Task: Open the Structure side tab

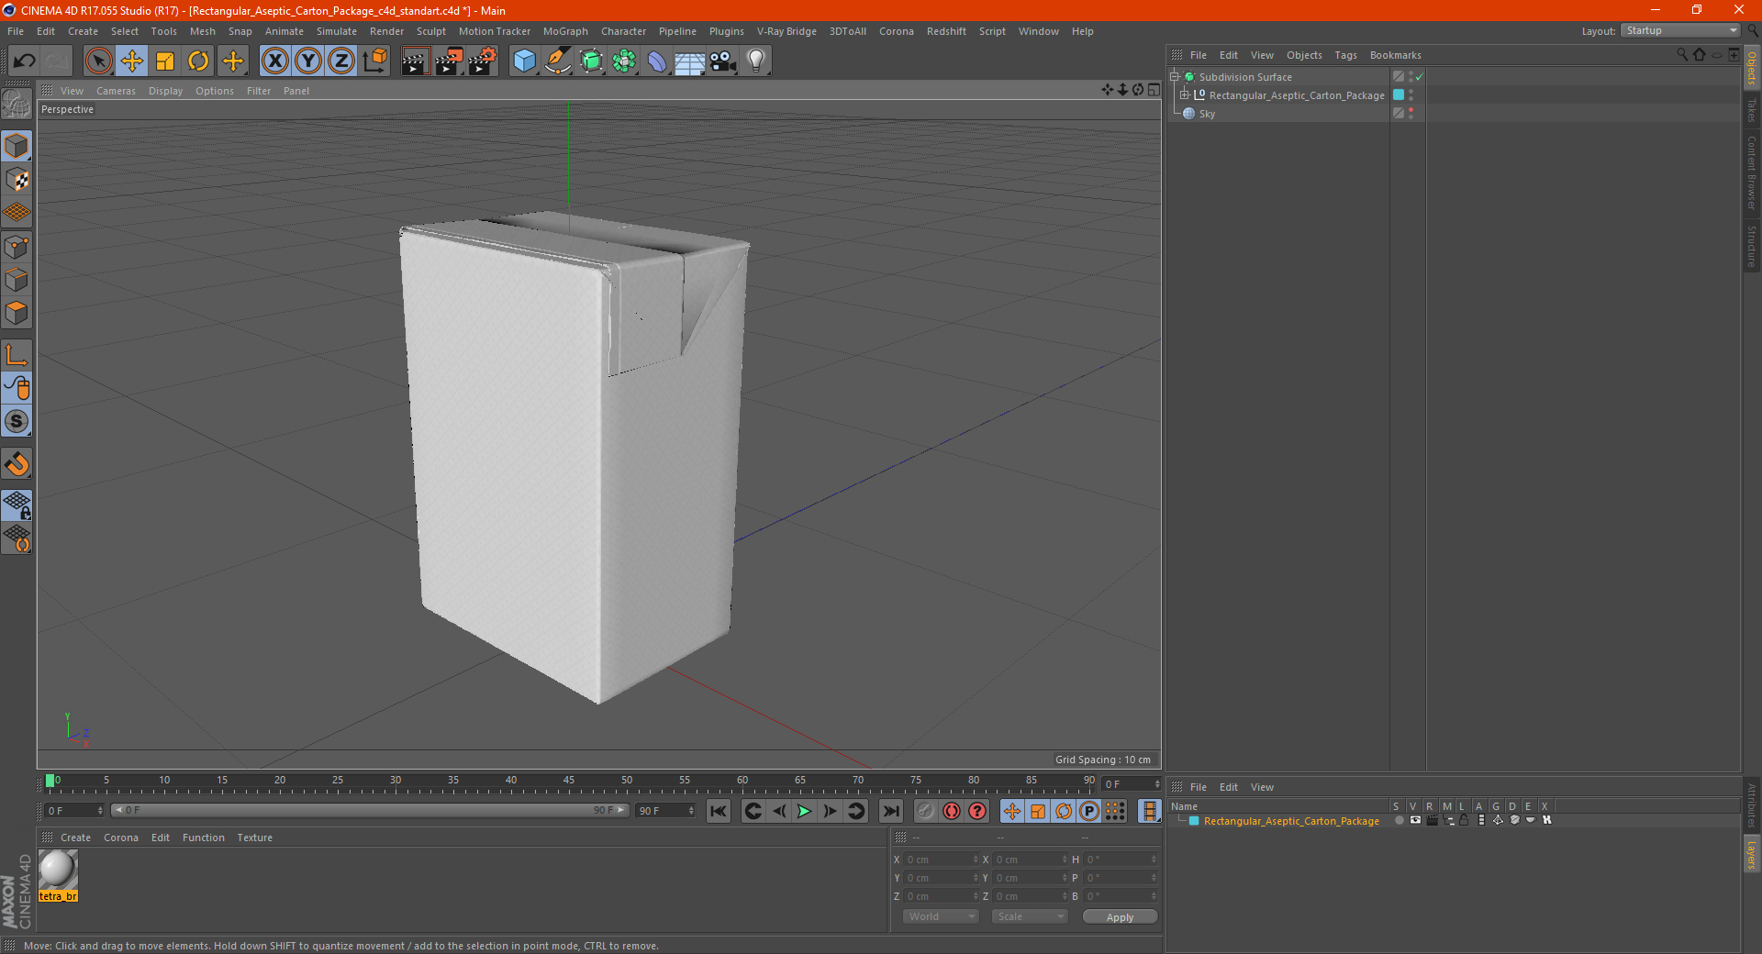Action: coord(1752,246)
